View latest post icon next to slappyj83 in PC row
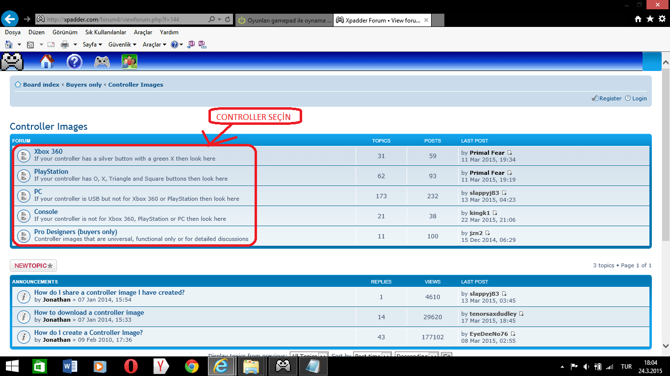This screenshot has height=376, width=670. (504, 193)
